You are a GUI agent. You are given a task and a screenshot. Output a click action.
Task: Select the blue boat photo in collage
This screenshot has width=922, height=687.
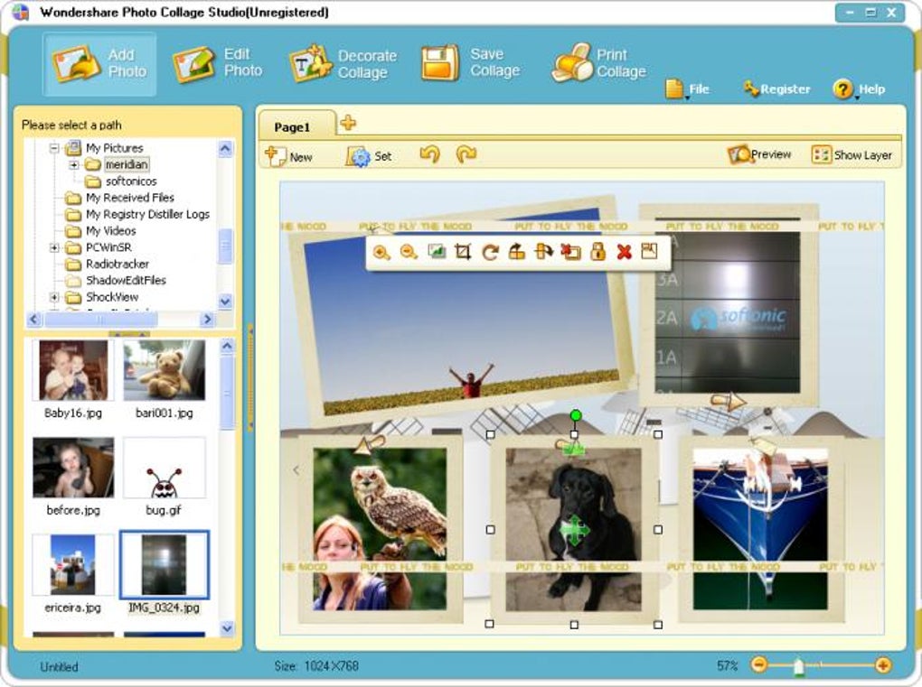[x=759, y=528]
